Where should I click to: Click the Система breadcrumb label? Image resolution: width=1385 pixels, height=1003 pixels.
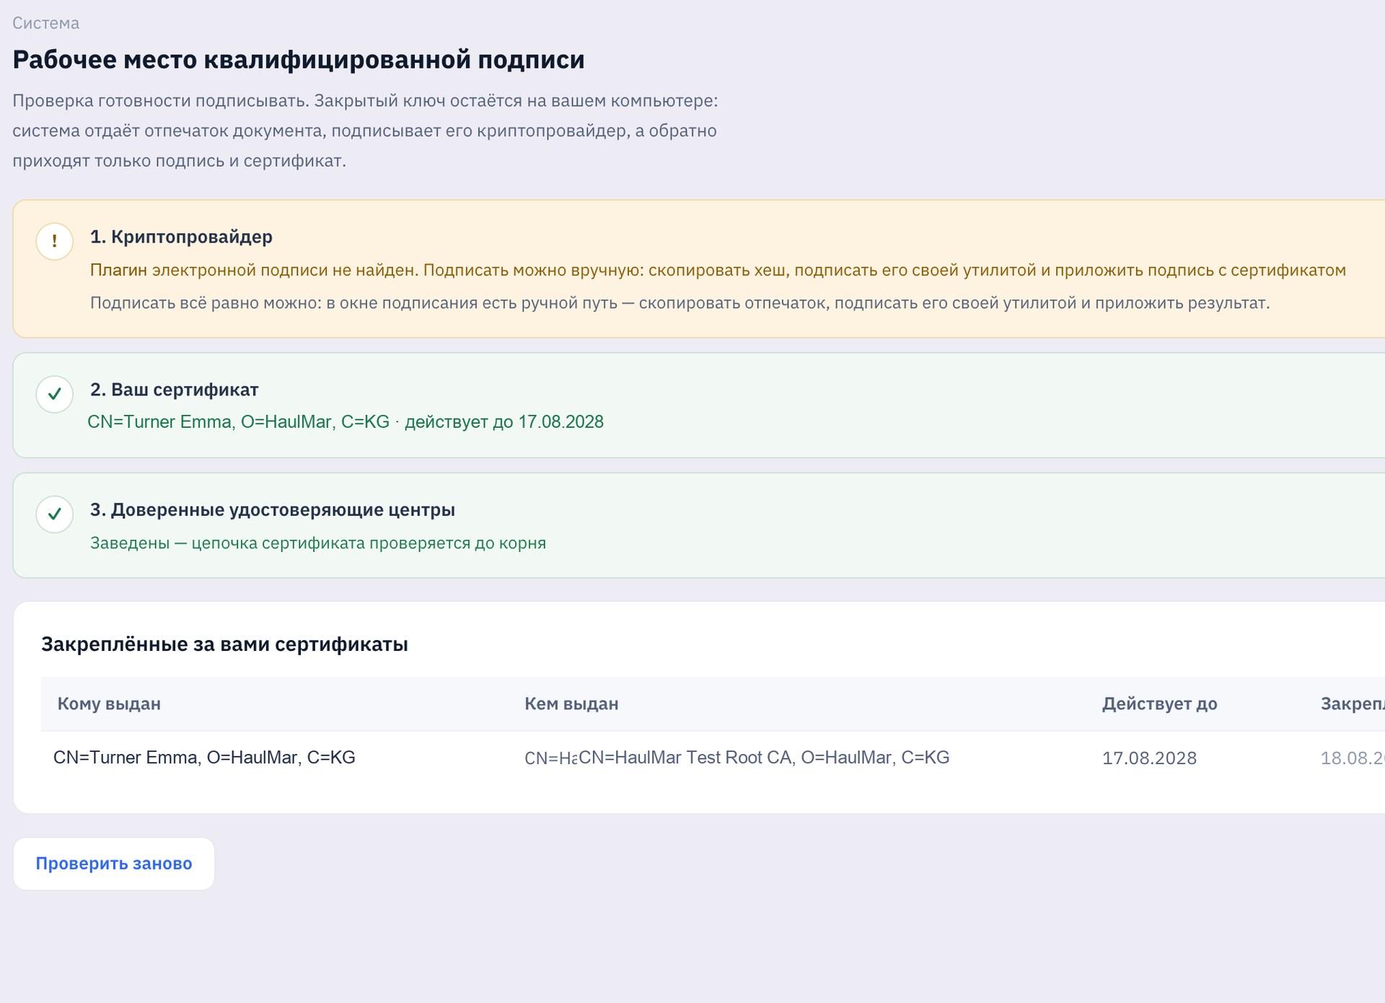(46, 23)
